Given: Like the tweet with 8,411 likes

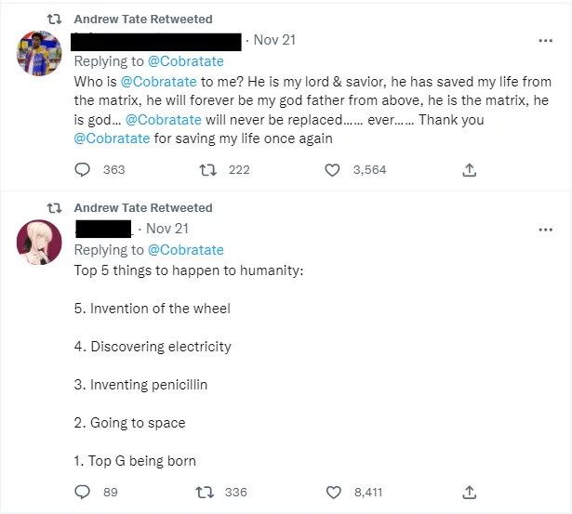Looking at the screenshot, I should [x=333, y=492].
